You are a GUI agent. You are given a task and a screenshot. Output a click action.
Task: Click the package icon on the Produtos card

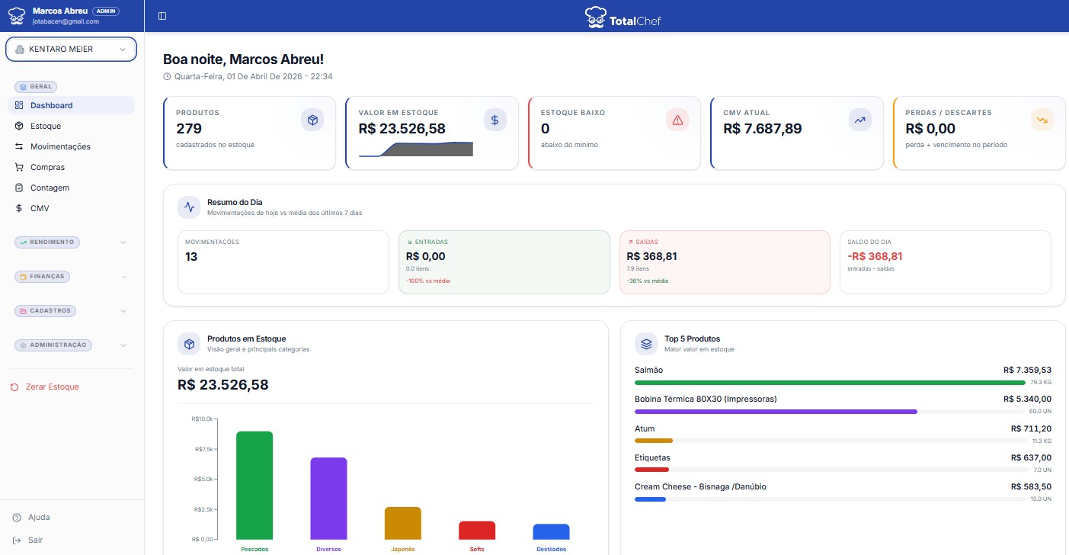click(x=312, y=120)
